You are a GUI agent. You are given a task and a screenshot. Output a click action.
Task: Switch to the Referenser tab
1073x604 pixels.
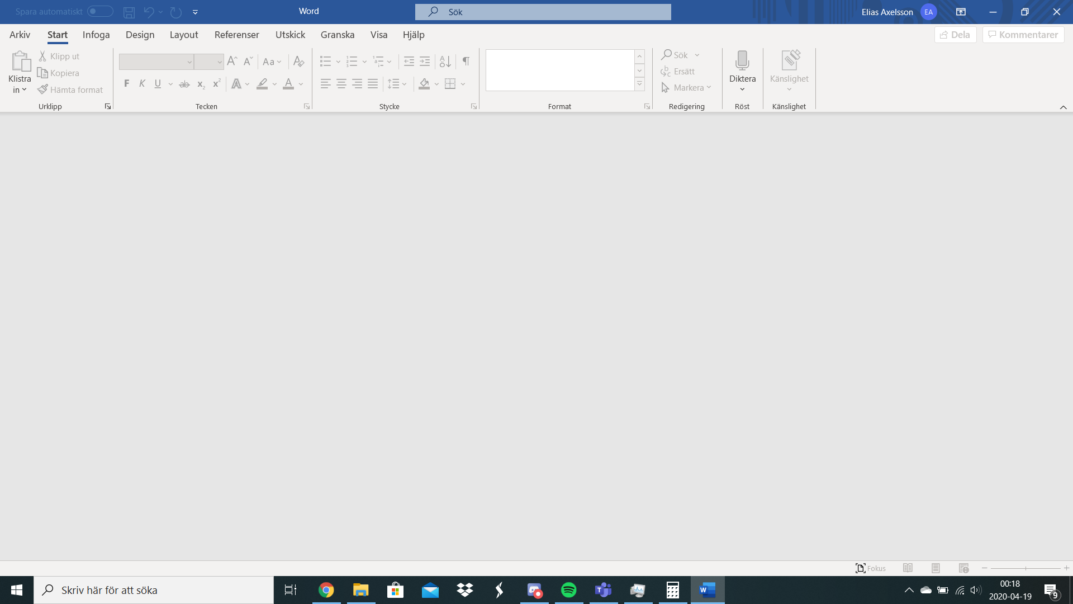[236, 35]
